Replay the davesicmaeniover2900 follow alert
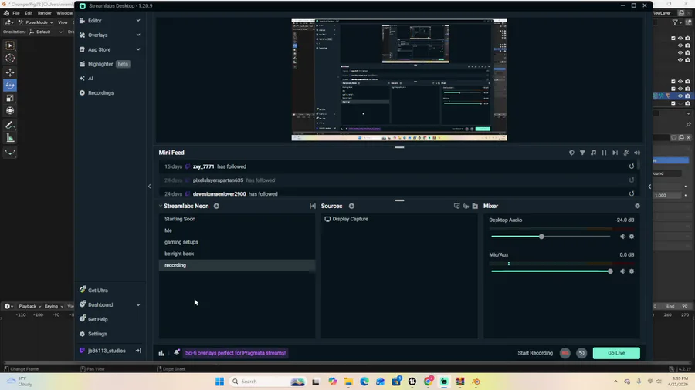This screenshot has height=390, width=695. (632, 193)
